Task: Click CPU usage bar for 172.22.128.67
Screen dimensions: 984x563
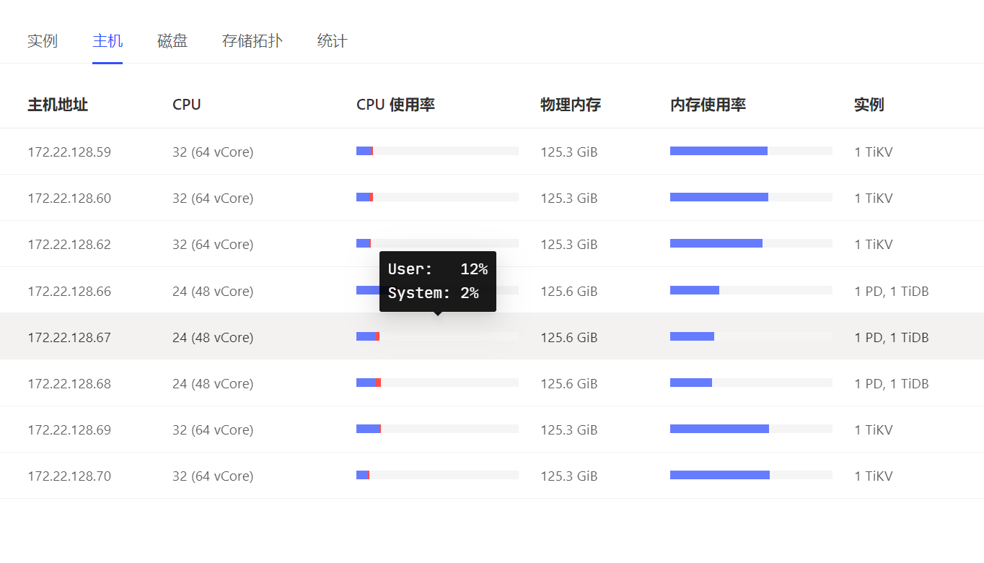Action: tap(437, 336)
